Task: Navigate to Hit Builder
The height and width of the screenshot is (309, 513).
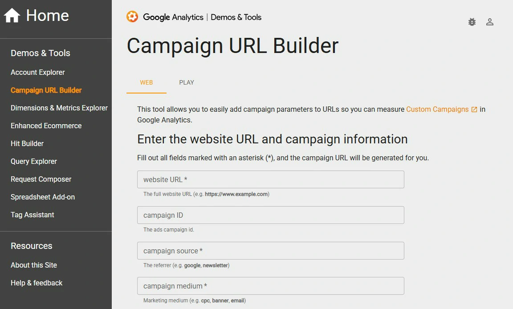Action: (x=27, y=143)
